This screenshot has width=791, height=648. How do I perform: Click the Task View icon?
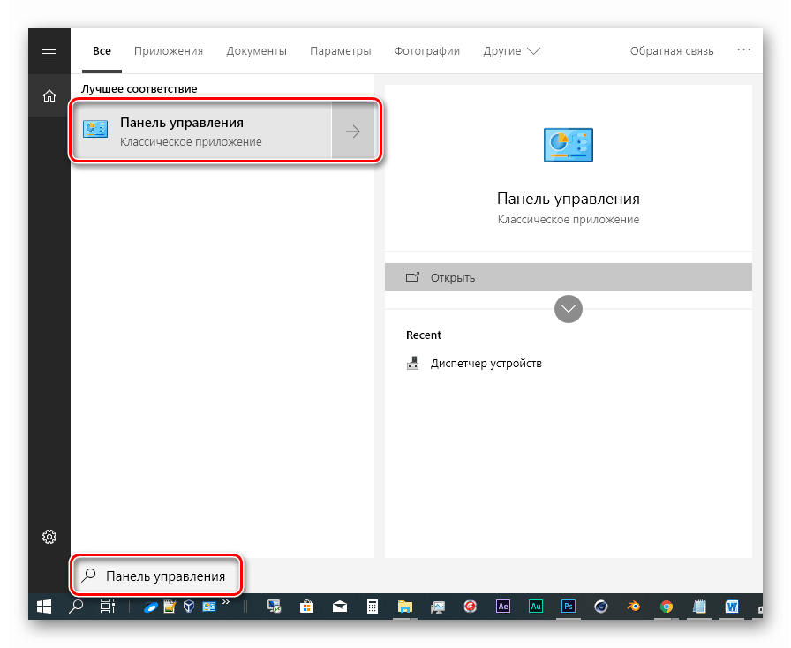tap(107, 607)
